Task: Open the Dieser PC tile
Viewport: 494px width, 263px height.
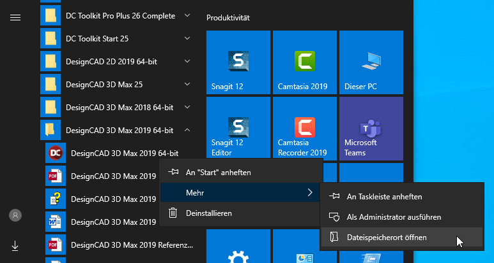Action: pyautogui.click(x=371, y=62)
